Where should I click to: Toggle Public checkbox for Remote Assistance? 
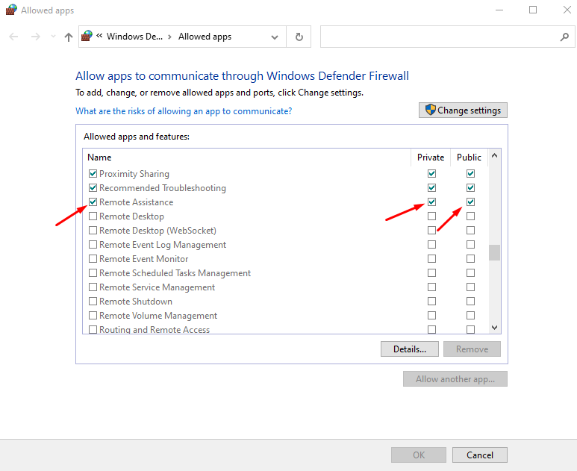click(470, 202)
